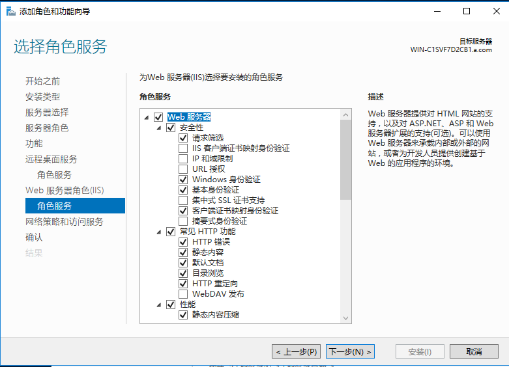Check WebDAV 发布 checkbox
Image resolution: width=509 pixels, height=367 pixels.
183,293
